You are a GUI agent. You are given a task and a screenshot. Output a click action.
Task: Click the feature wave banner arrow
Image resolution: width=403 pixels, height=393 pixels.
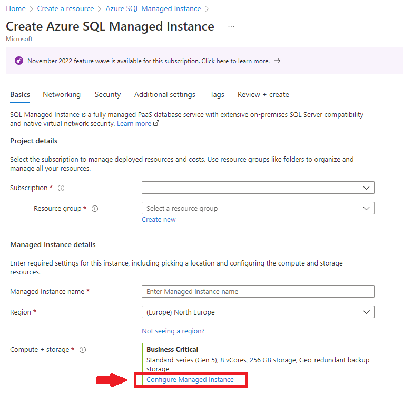pos(277,61)
